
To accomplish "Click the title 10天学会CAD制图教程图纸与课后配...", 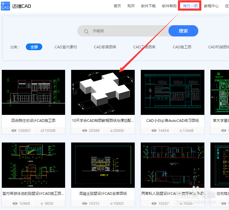I will coord(103,121).
